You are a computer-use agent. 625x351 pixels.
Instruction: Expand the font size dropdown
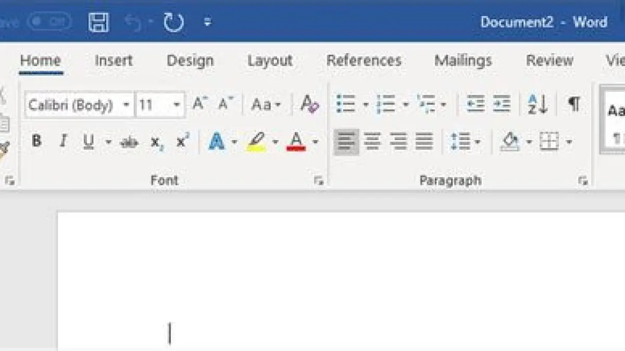tap(177, 105)
